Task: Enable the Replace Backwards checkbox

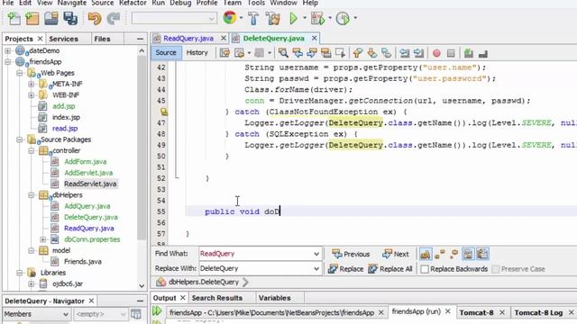Action: [425, 269]
